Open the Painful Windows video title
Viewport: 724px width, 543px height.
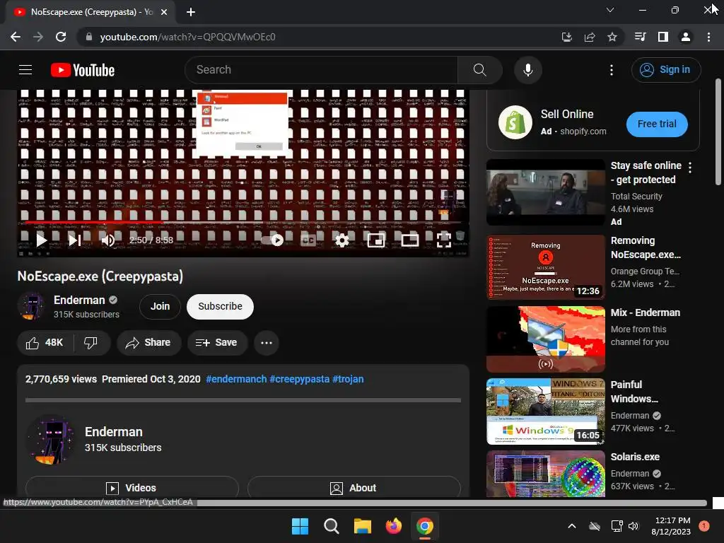pos(634,392)
